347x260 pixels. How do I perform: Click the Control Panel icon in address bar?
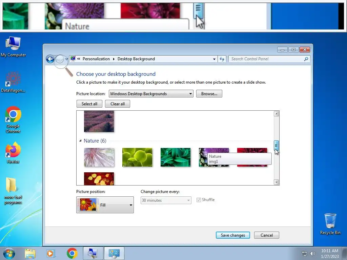click(x=73, y=59)
